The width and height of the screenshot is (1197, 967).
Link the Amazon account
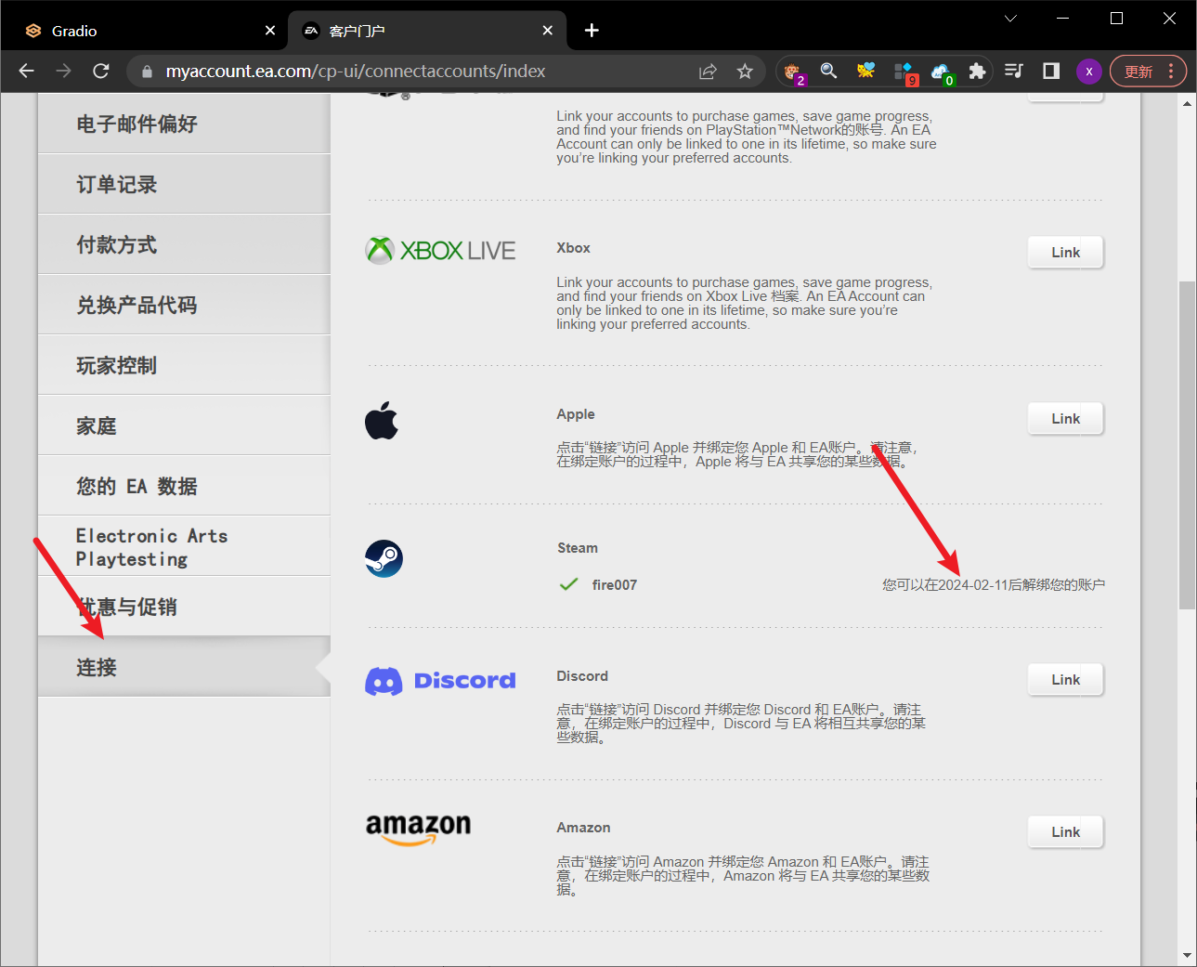pos(1065,832)
